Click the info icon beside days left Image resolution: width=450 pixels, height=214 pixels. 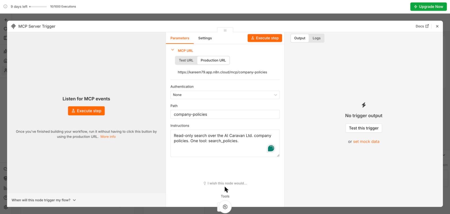tap(5, 6)
